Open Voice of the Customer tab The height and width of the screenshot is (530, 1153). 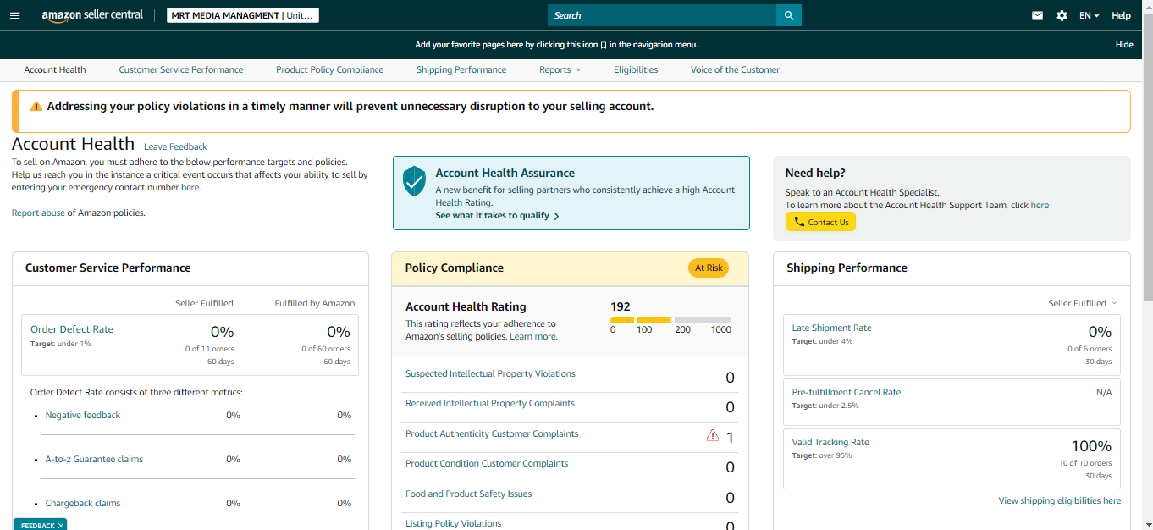pos(735,69)
